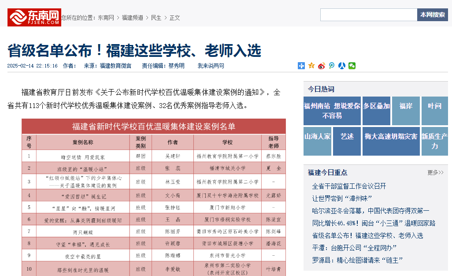Open 更多>> in 福建今日重点 section
The image size is (452, 276).
click(x=435, y=172)
